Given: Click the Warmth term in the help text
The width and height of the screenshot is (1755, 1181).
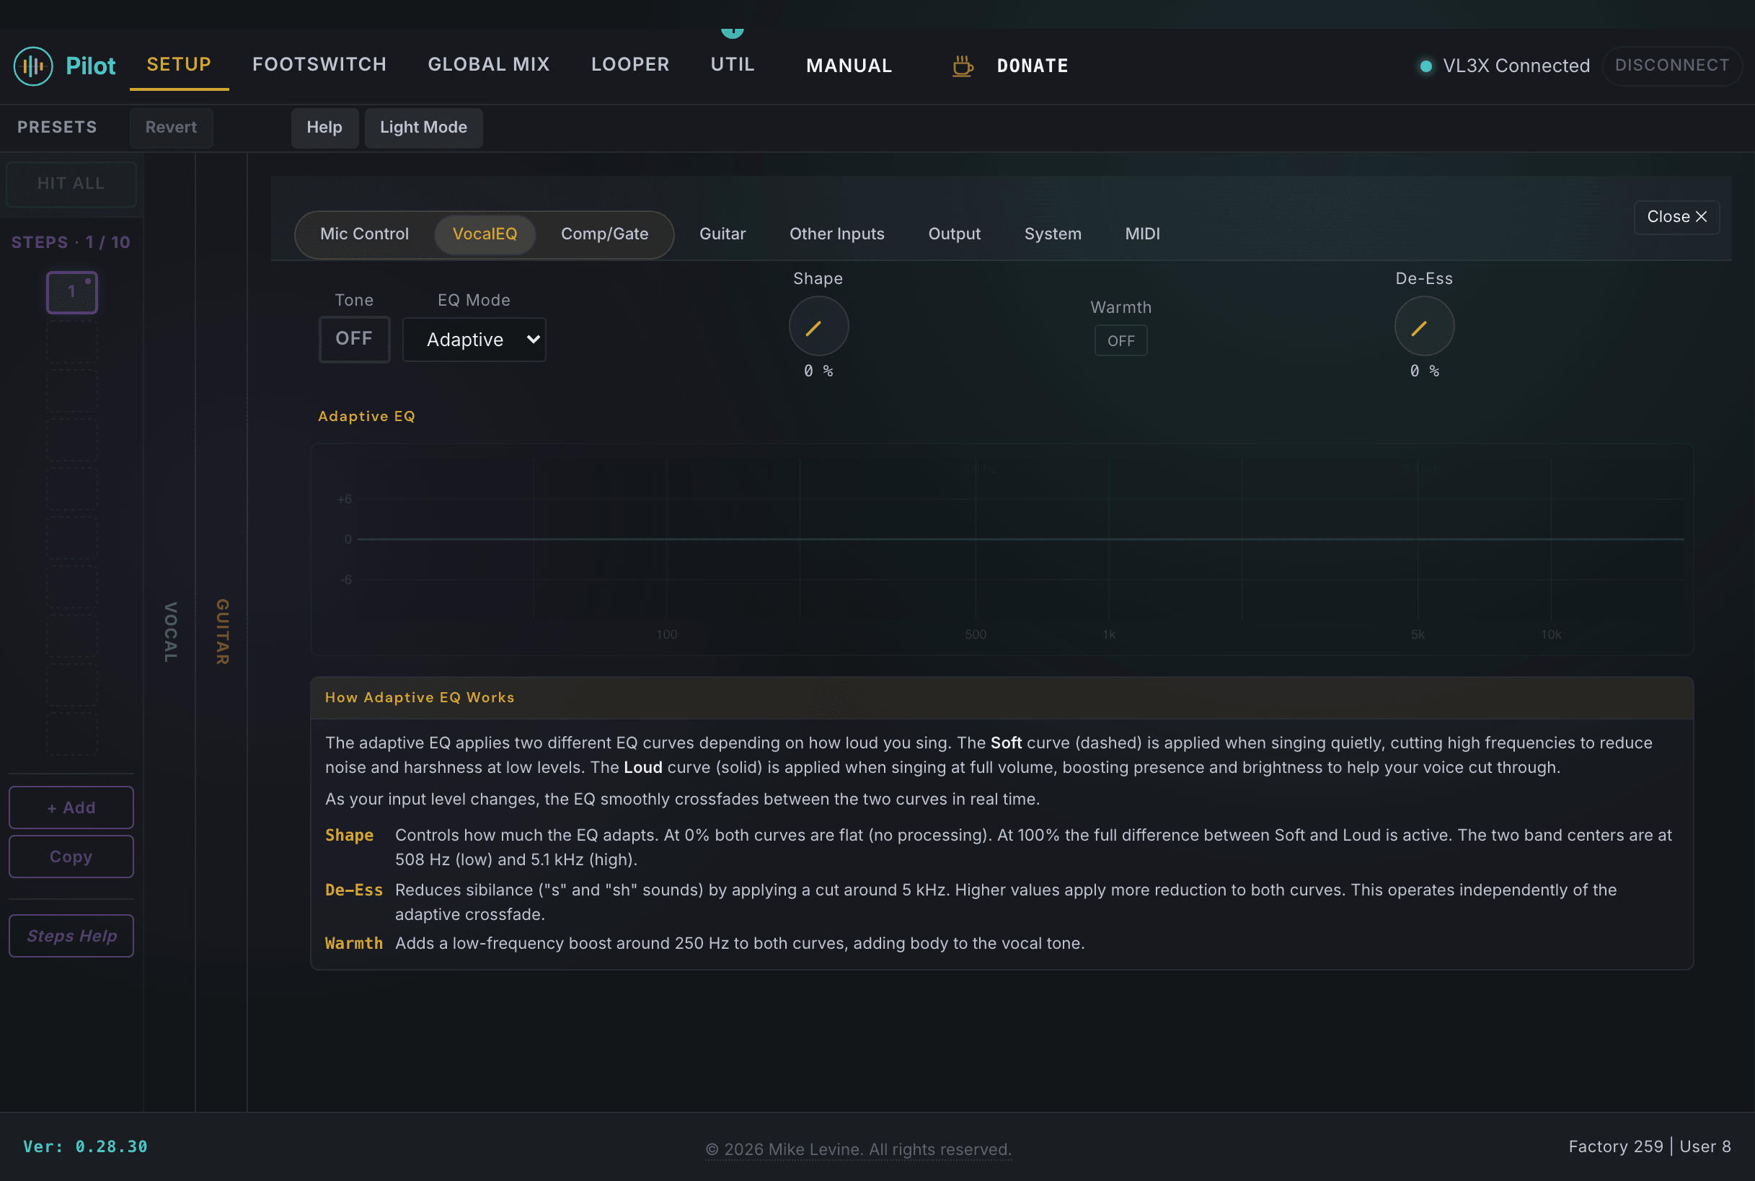Looking at the screenshot, I should click(x=353, y=943).
